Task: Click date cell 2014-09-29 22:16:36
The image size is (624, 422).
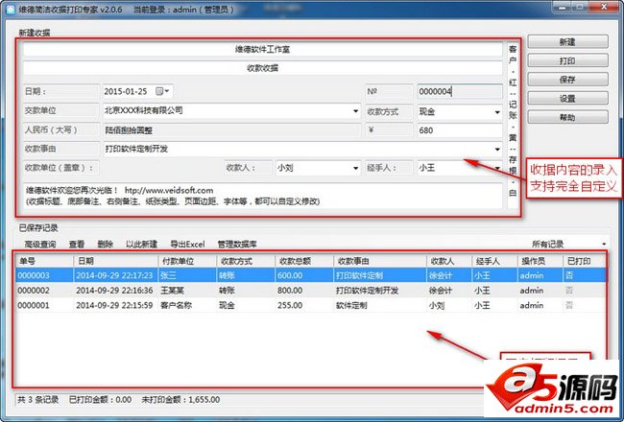Action: coord(114,291)
